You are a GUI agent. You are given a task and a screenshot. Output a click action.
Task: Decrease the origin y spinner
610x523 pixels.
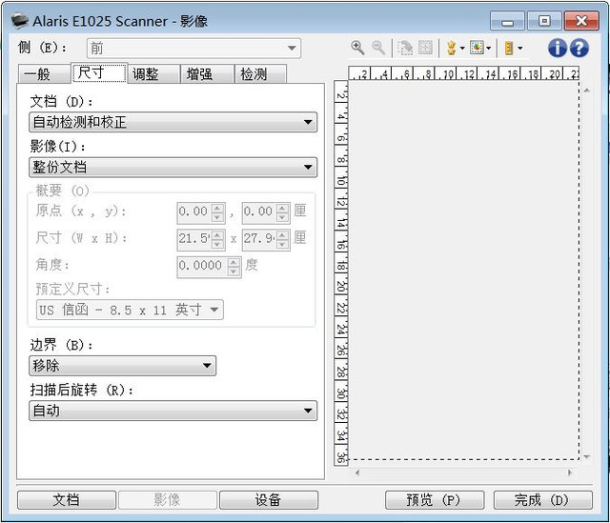282,217
